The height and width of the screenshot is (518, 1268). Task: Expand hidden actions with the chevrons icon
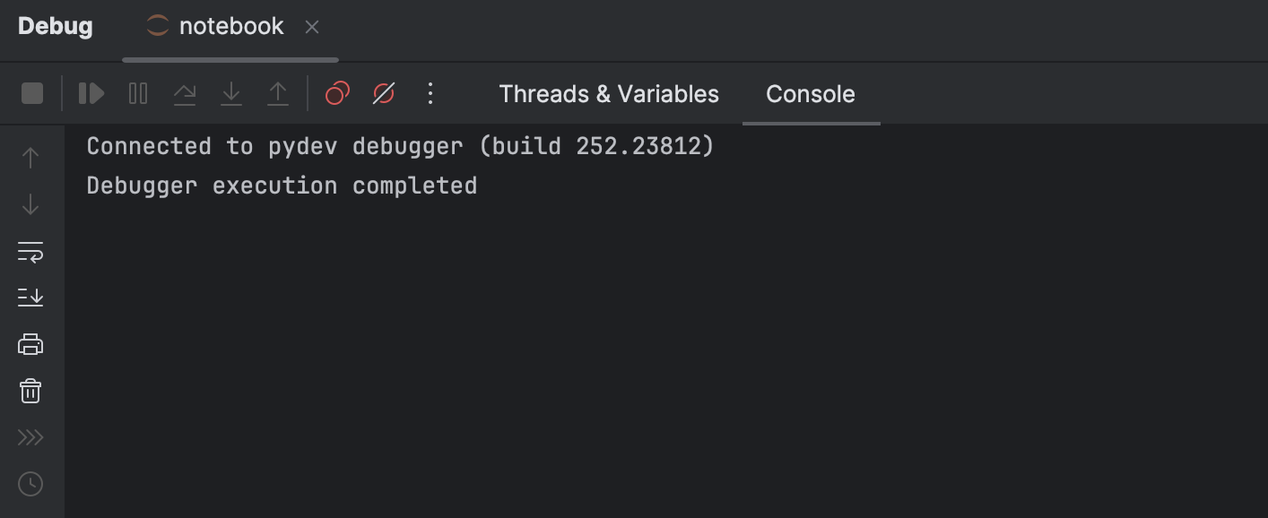[x=30, y=437]
